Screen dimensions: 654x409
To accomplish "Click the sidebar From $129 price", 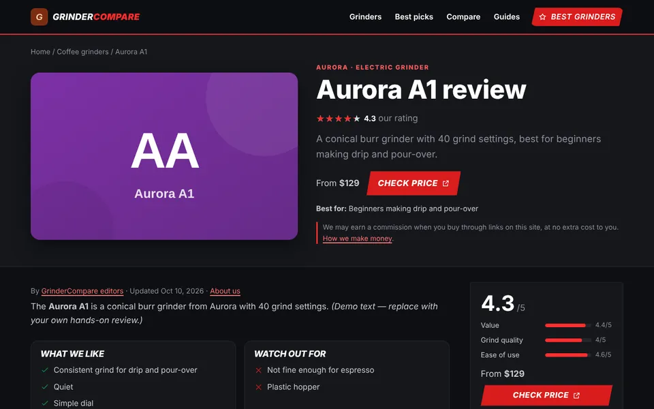I will (x=502, y=374).
